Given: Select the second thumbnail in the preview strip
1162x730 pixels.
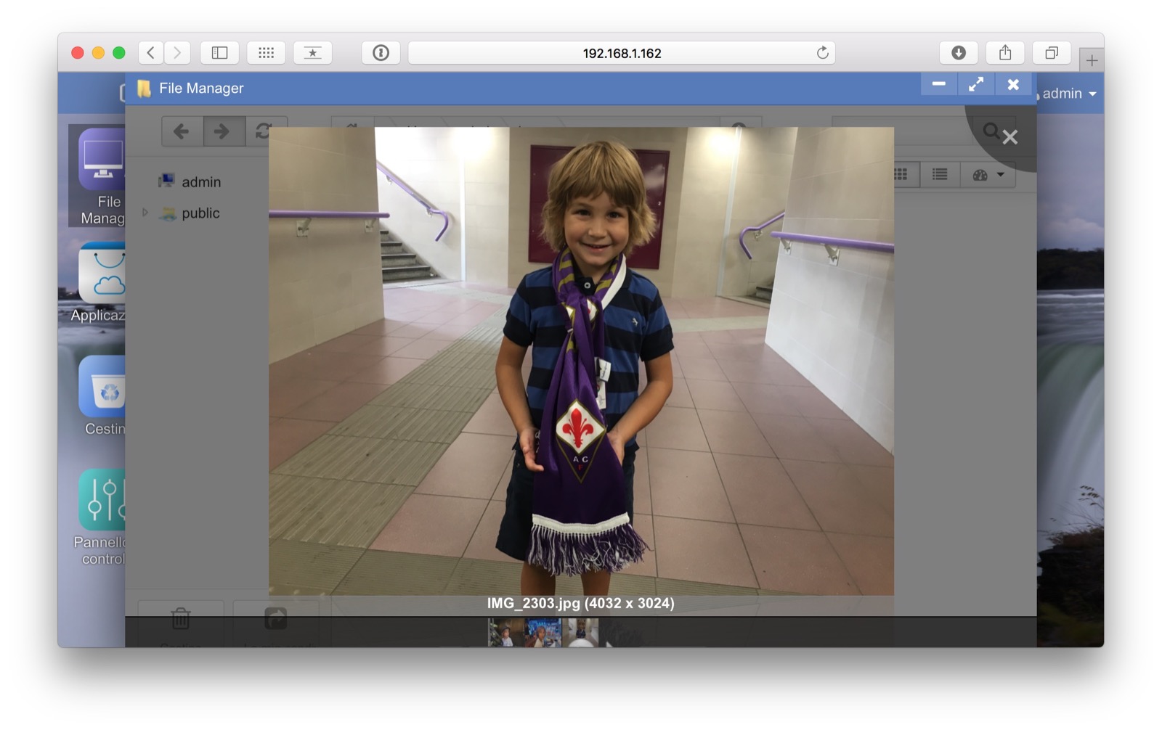Looking at the screenshot, I should pos(543,633).
